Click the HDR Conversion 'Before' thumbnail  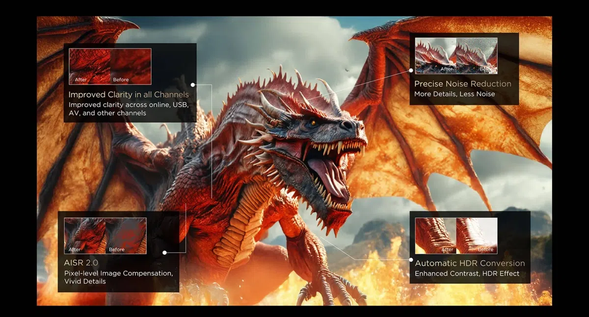tap(477, 236)
